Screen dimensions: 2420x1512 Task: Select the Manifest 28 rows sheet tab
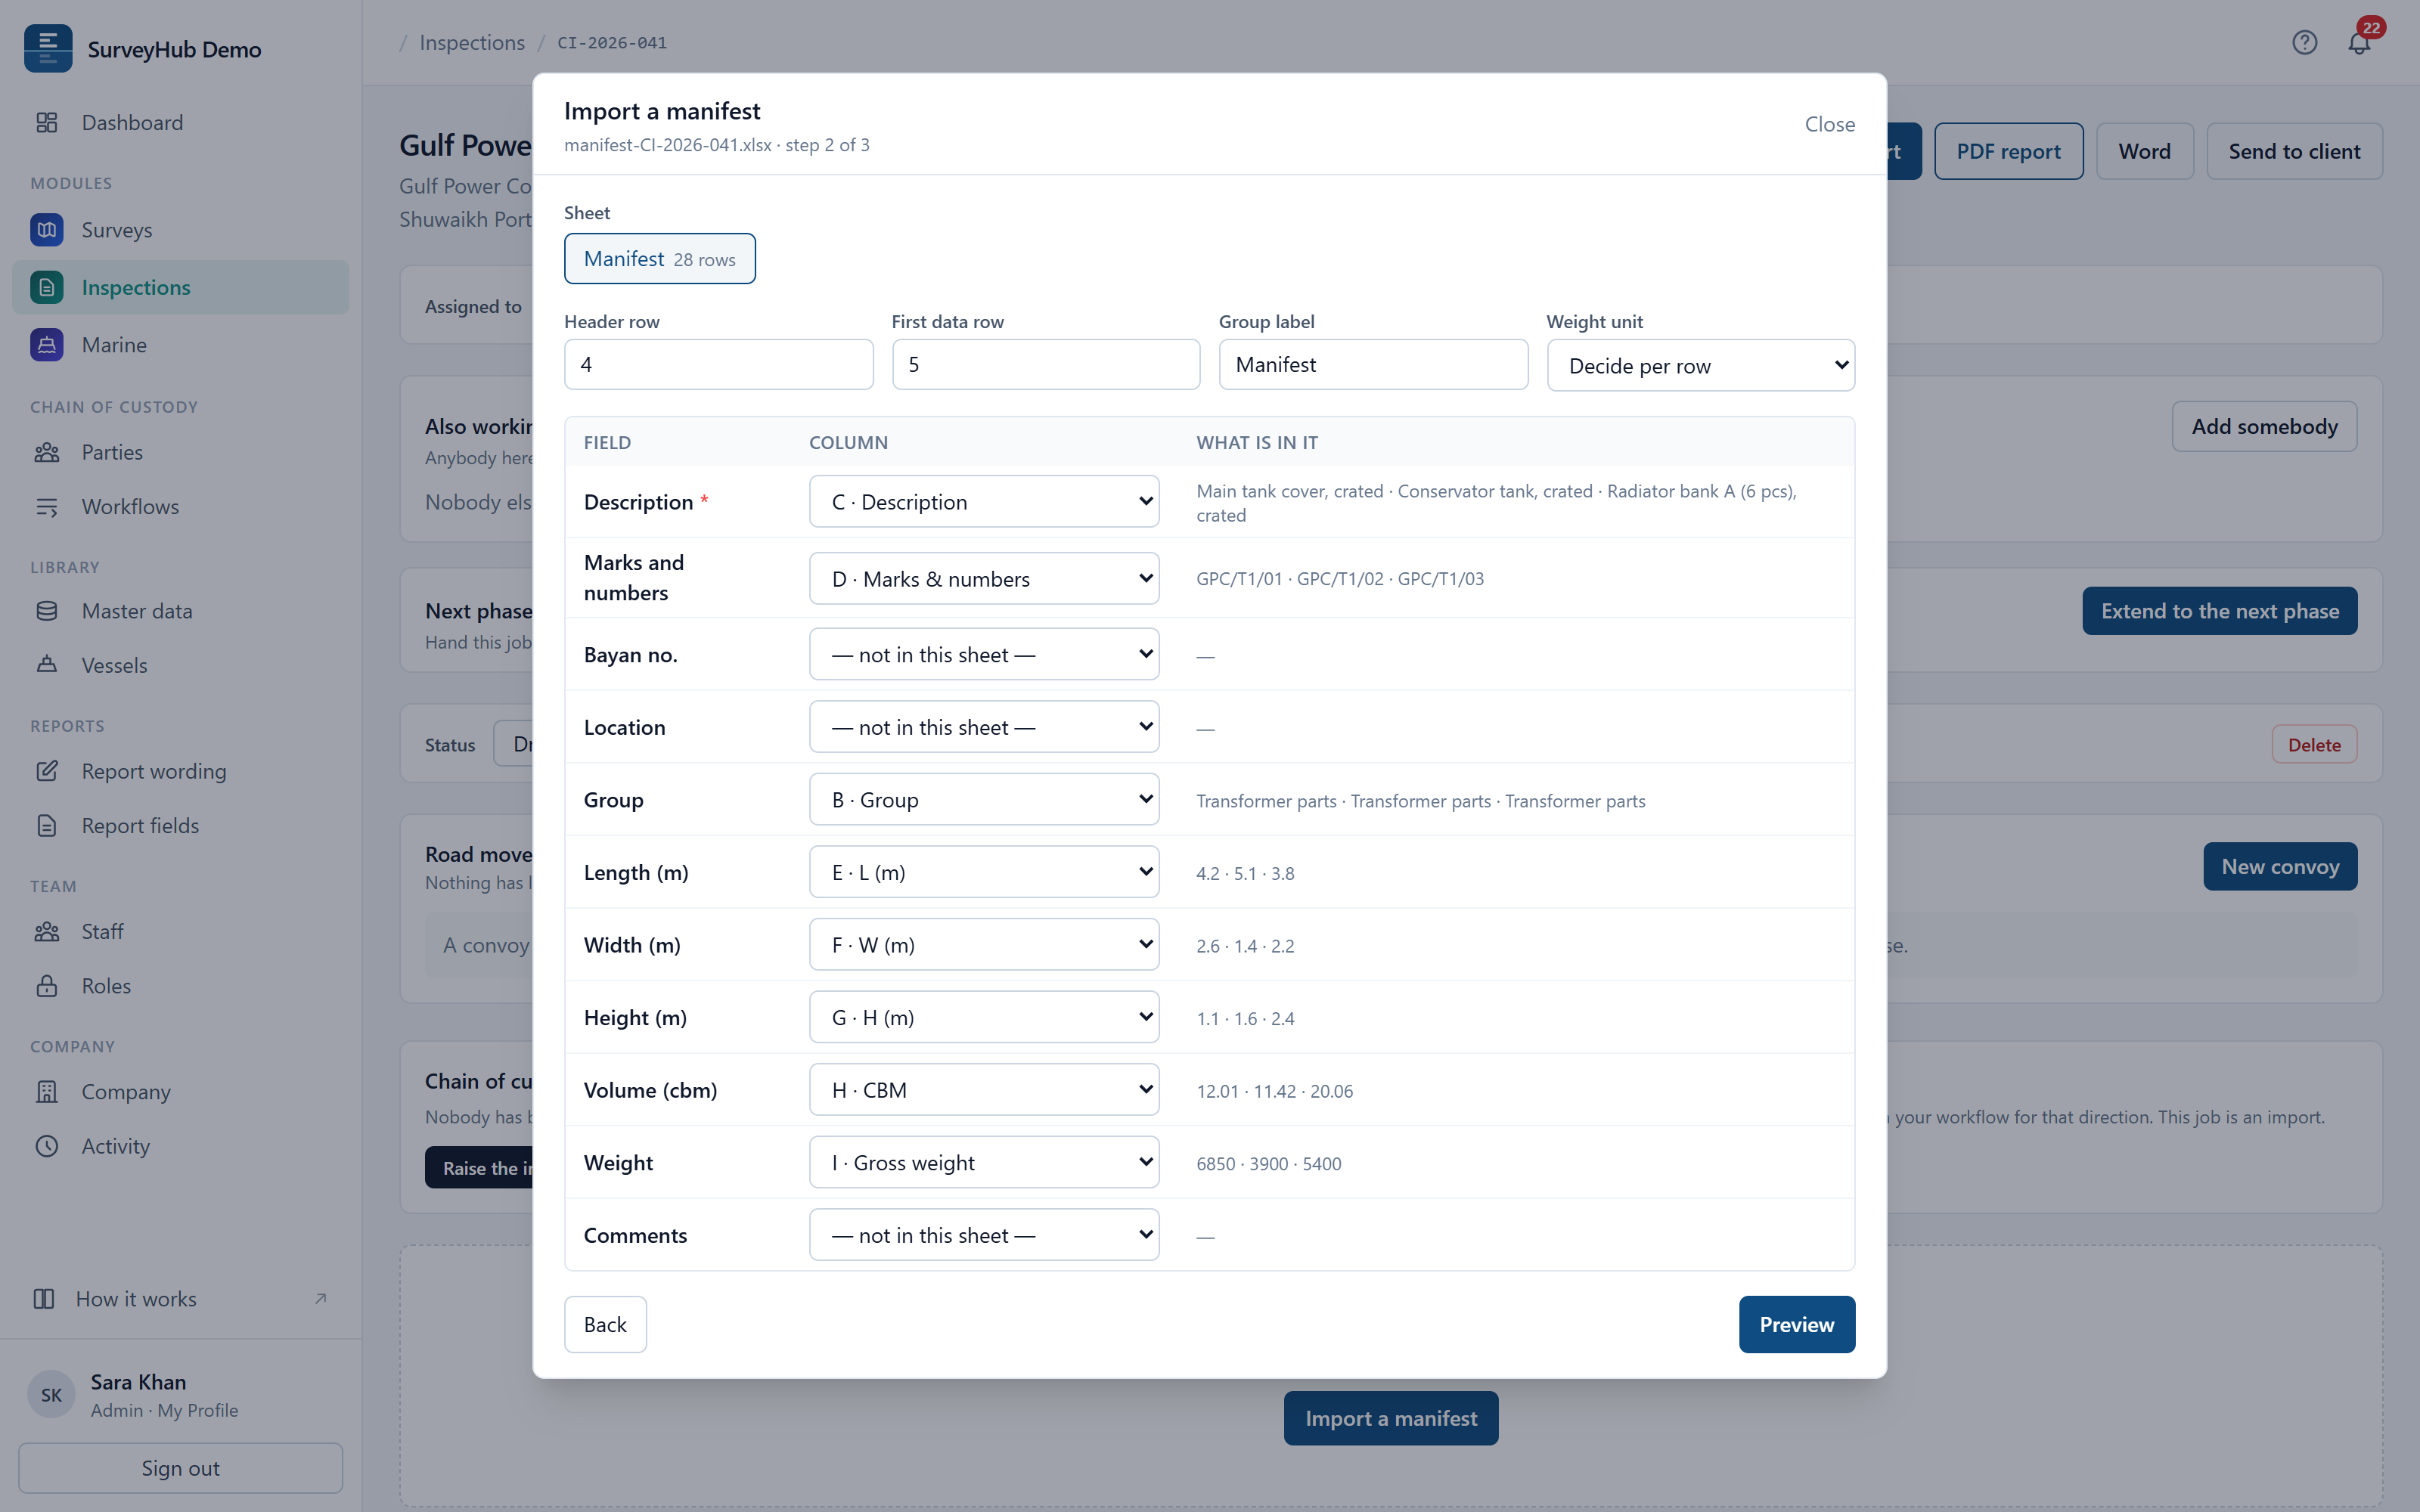tap(660, 259)
